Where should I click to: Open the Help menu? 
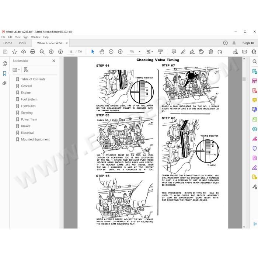click(46, 37)
